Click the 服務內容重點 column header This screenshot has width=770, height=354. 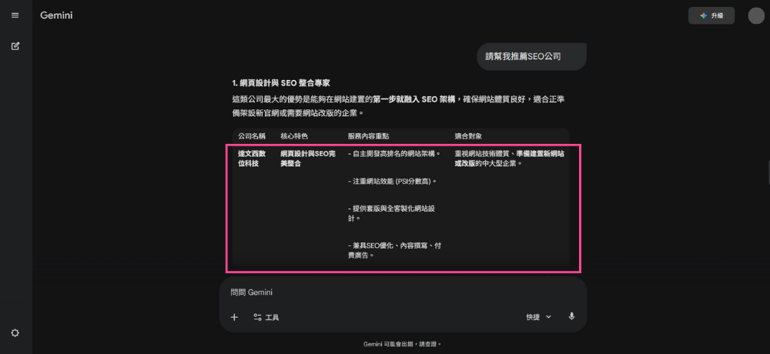368,136
